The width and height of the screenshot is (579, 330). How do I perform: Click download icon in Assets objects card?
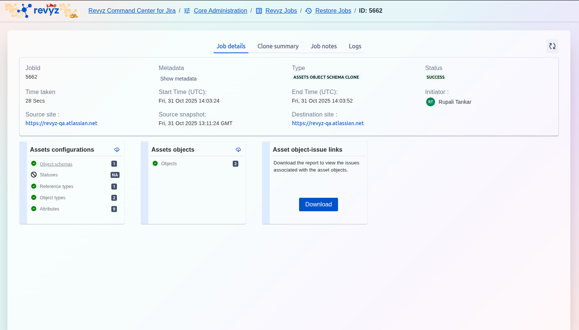[x=238, y=150]
